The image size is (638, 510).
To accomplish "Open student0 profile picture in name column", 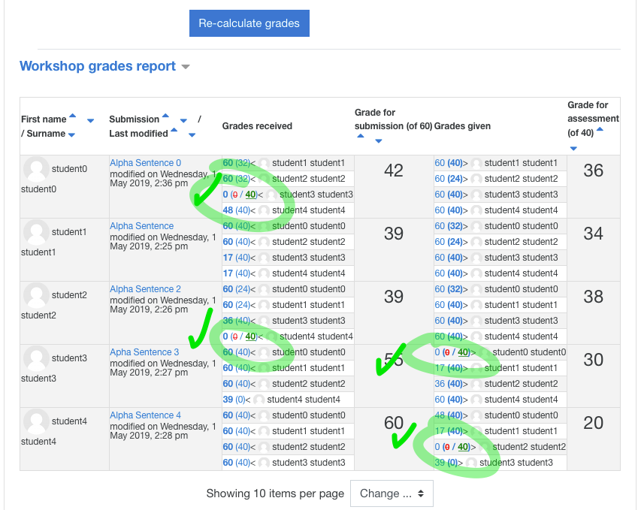I will pyautogui.click(x=36, y=169).
